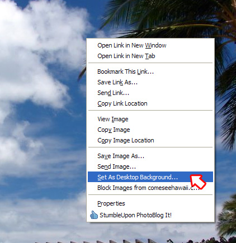This screenshot has height=243, width=236.
Task: Click Set As Desktop Background
Action: tap(150, 177)
